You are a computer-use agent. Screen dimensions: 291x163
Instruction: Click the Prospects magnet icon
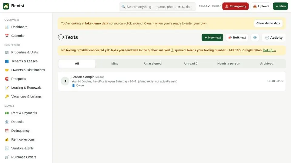pos(7,79)
